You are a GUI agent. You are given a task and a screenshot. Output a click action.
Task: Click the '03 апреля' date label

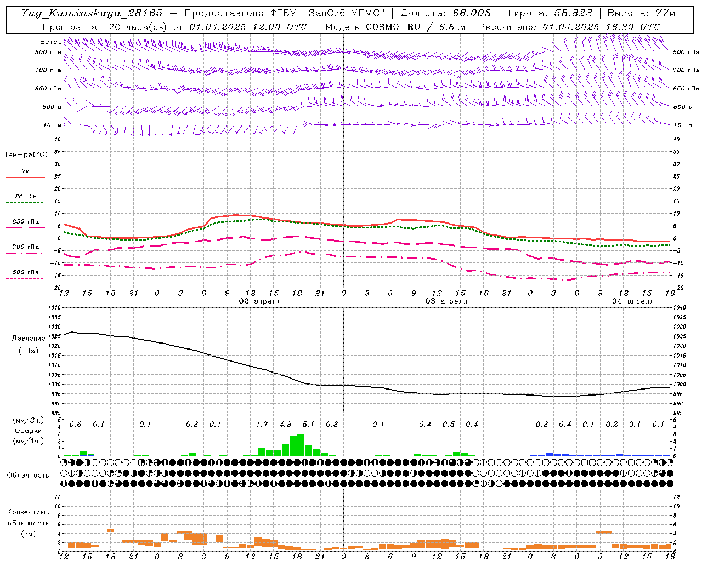446,301
